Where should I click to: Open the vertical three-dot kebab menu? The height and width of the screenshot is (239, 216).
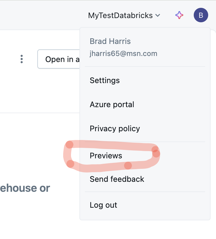coord(22,59)
